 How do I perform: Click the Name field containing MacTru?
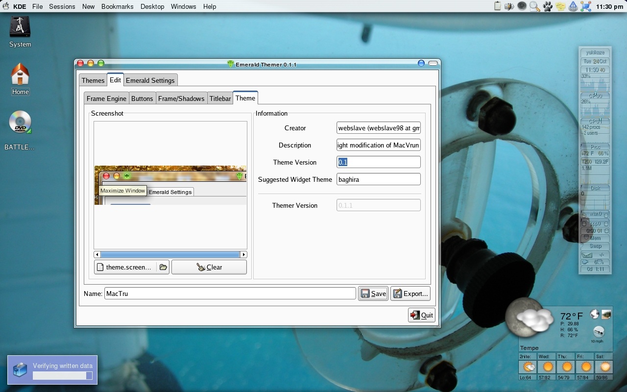tap(230, 294)
